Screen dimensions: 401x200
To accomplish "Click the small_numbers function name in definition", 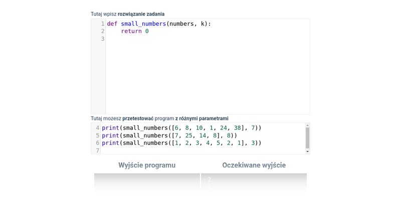I will pos(143,23).
